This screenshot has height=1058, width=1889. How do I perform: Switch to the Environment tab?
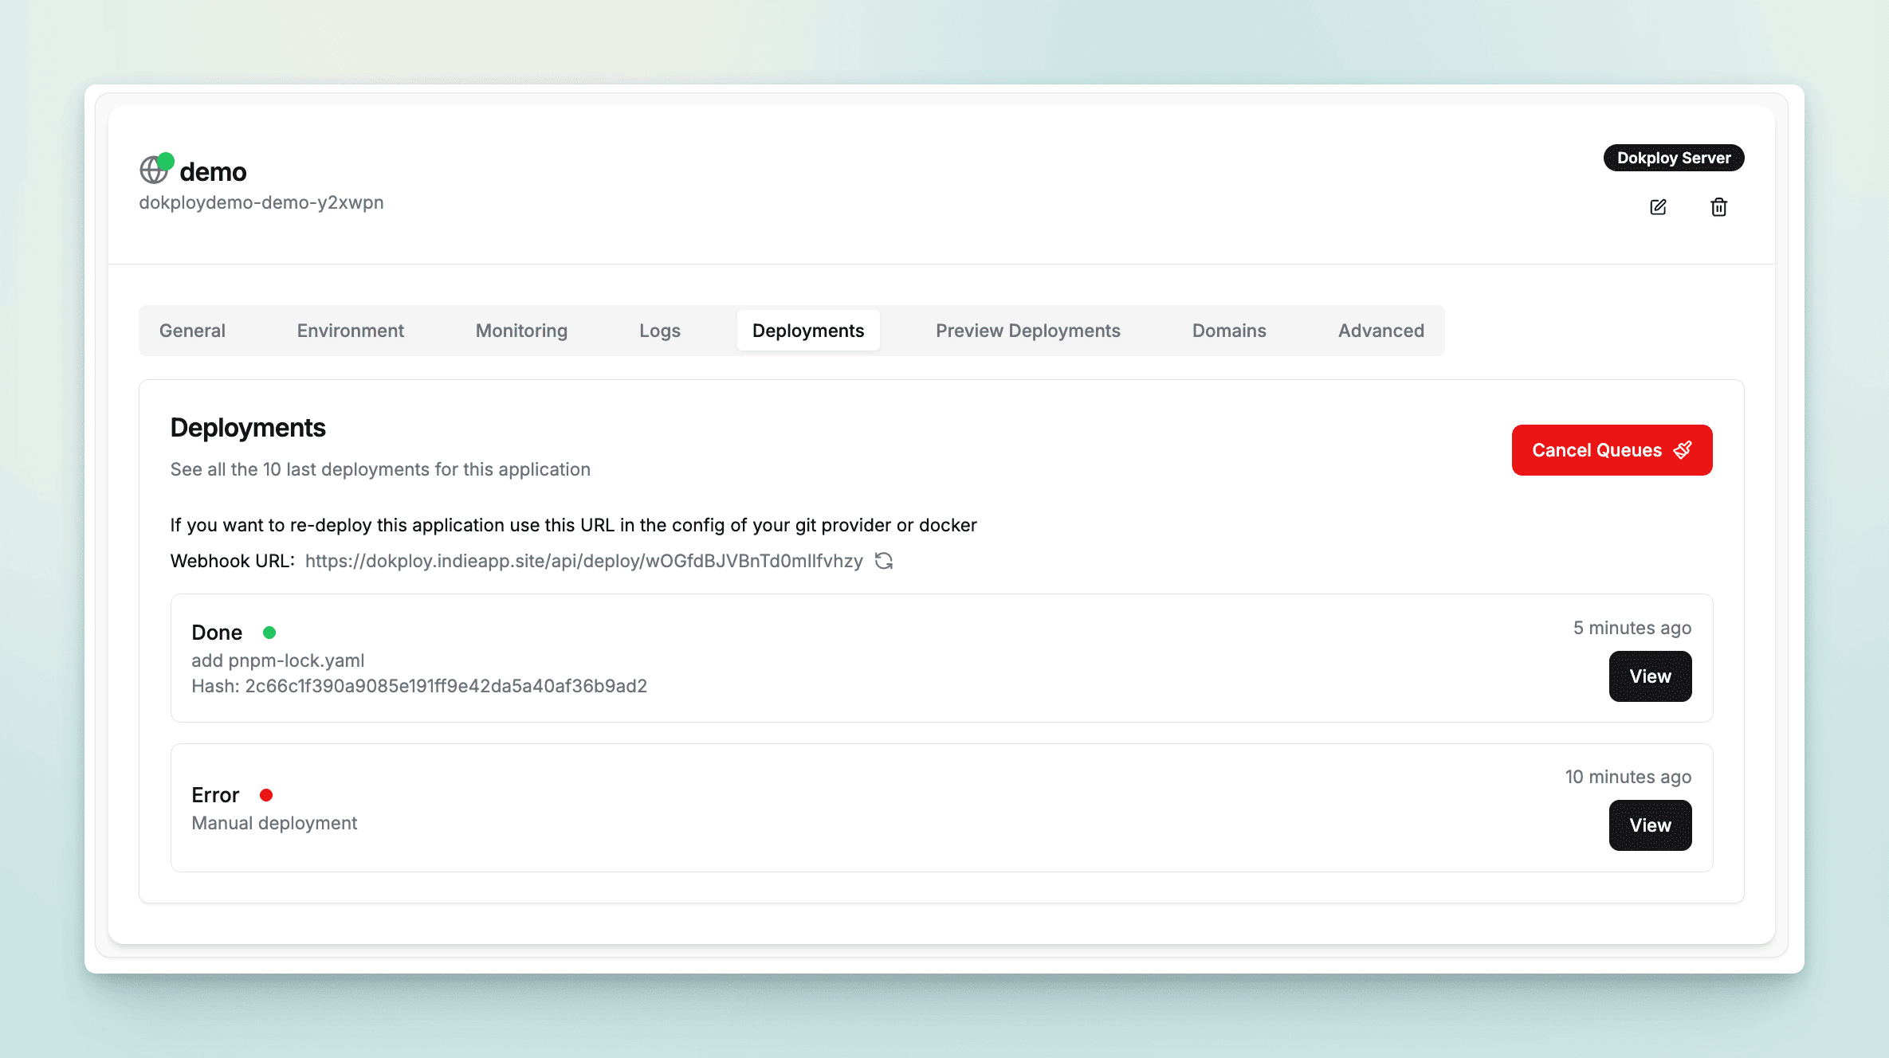click(350, 331)
